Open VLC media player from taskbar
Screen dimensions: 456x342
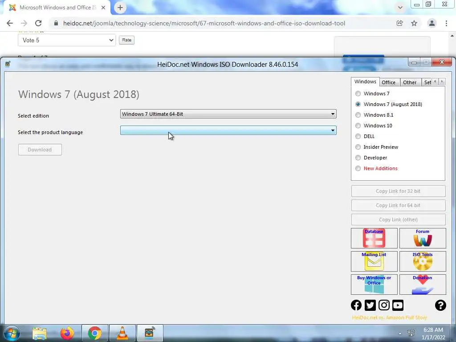coord(122,333)
